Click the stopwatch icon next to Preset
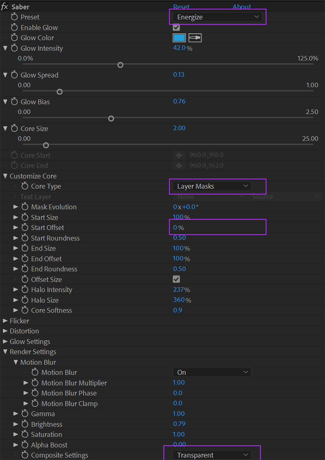The width and height of the screenshot is (325, 460). [14, 17]
